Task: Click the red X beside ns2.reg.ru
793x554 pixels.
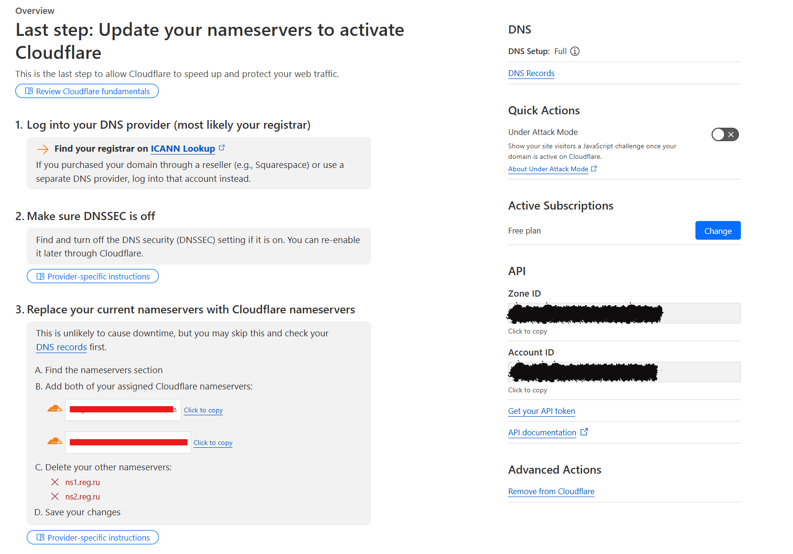Action: [55, 497]
